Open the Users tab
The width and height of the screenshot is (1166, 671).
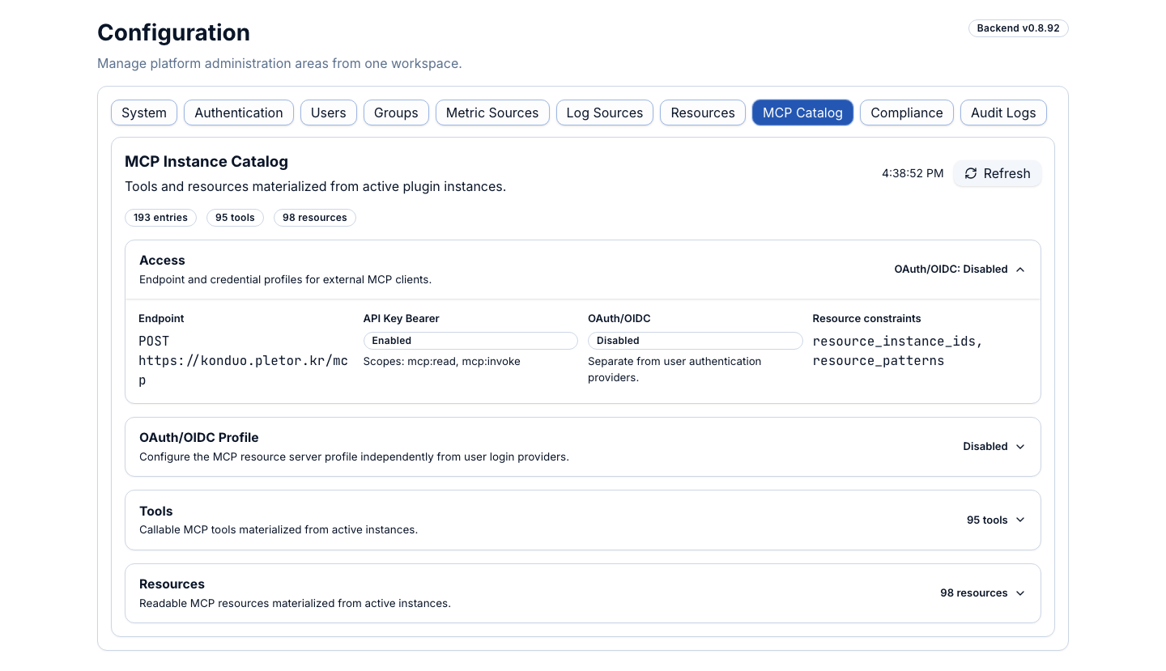point(329,113)
